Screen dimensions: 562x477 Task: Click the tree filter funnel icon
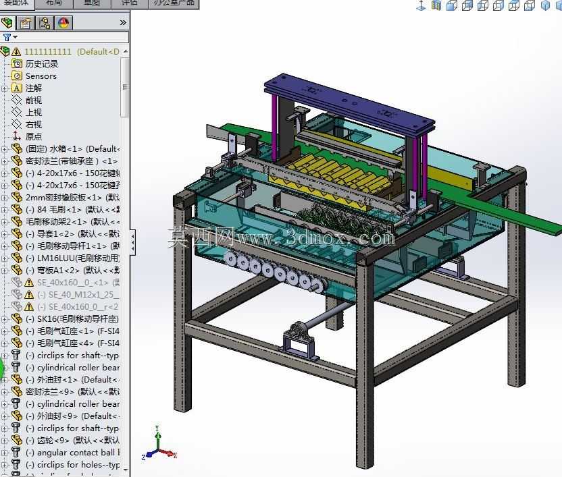tap(7, 37)
